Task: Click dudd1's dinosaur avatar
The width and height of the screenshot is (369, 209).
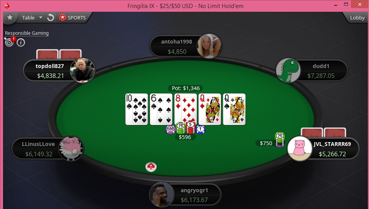Action: point(288,70)
